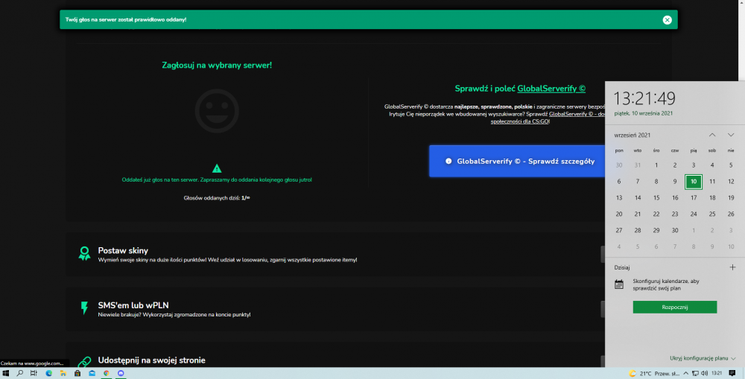745x379 pixels.
Task: Click 'GlobalServerify © - Sprawdź szczegóły' blue button
Action: (517, 162)
